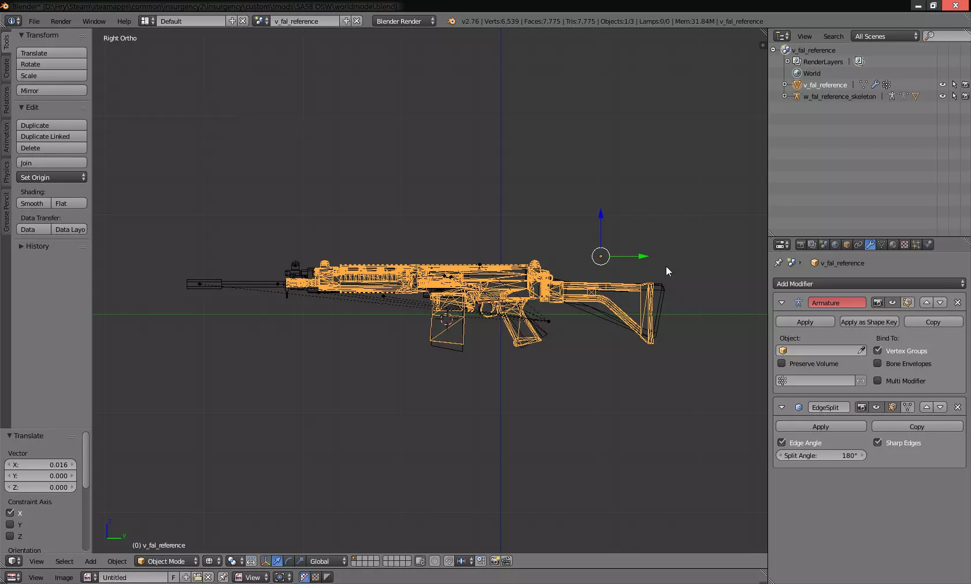The image size is (971, 584).
Task: Open the Object menu in viewport header
Action: (117, 561)
